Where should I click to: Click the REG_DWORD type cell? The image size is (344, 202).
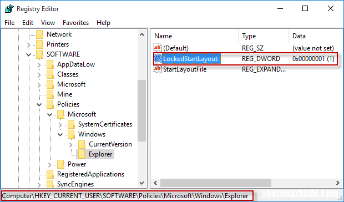[261, 59]
